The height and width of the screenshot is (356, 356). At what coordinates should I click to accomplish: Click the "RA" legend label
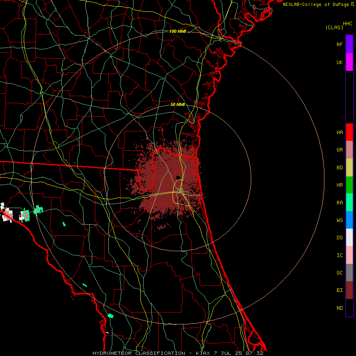coord(340,203)
